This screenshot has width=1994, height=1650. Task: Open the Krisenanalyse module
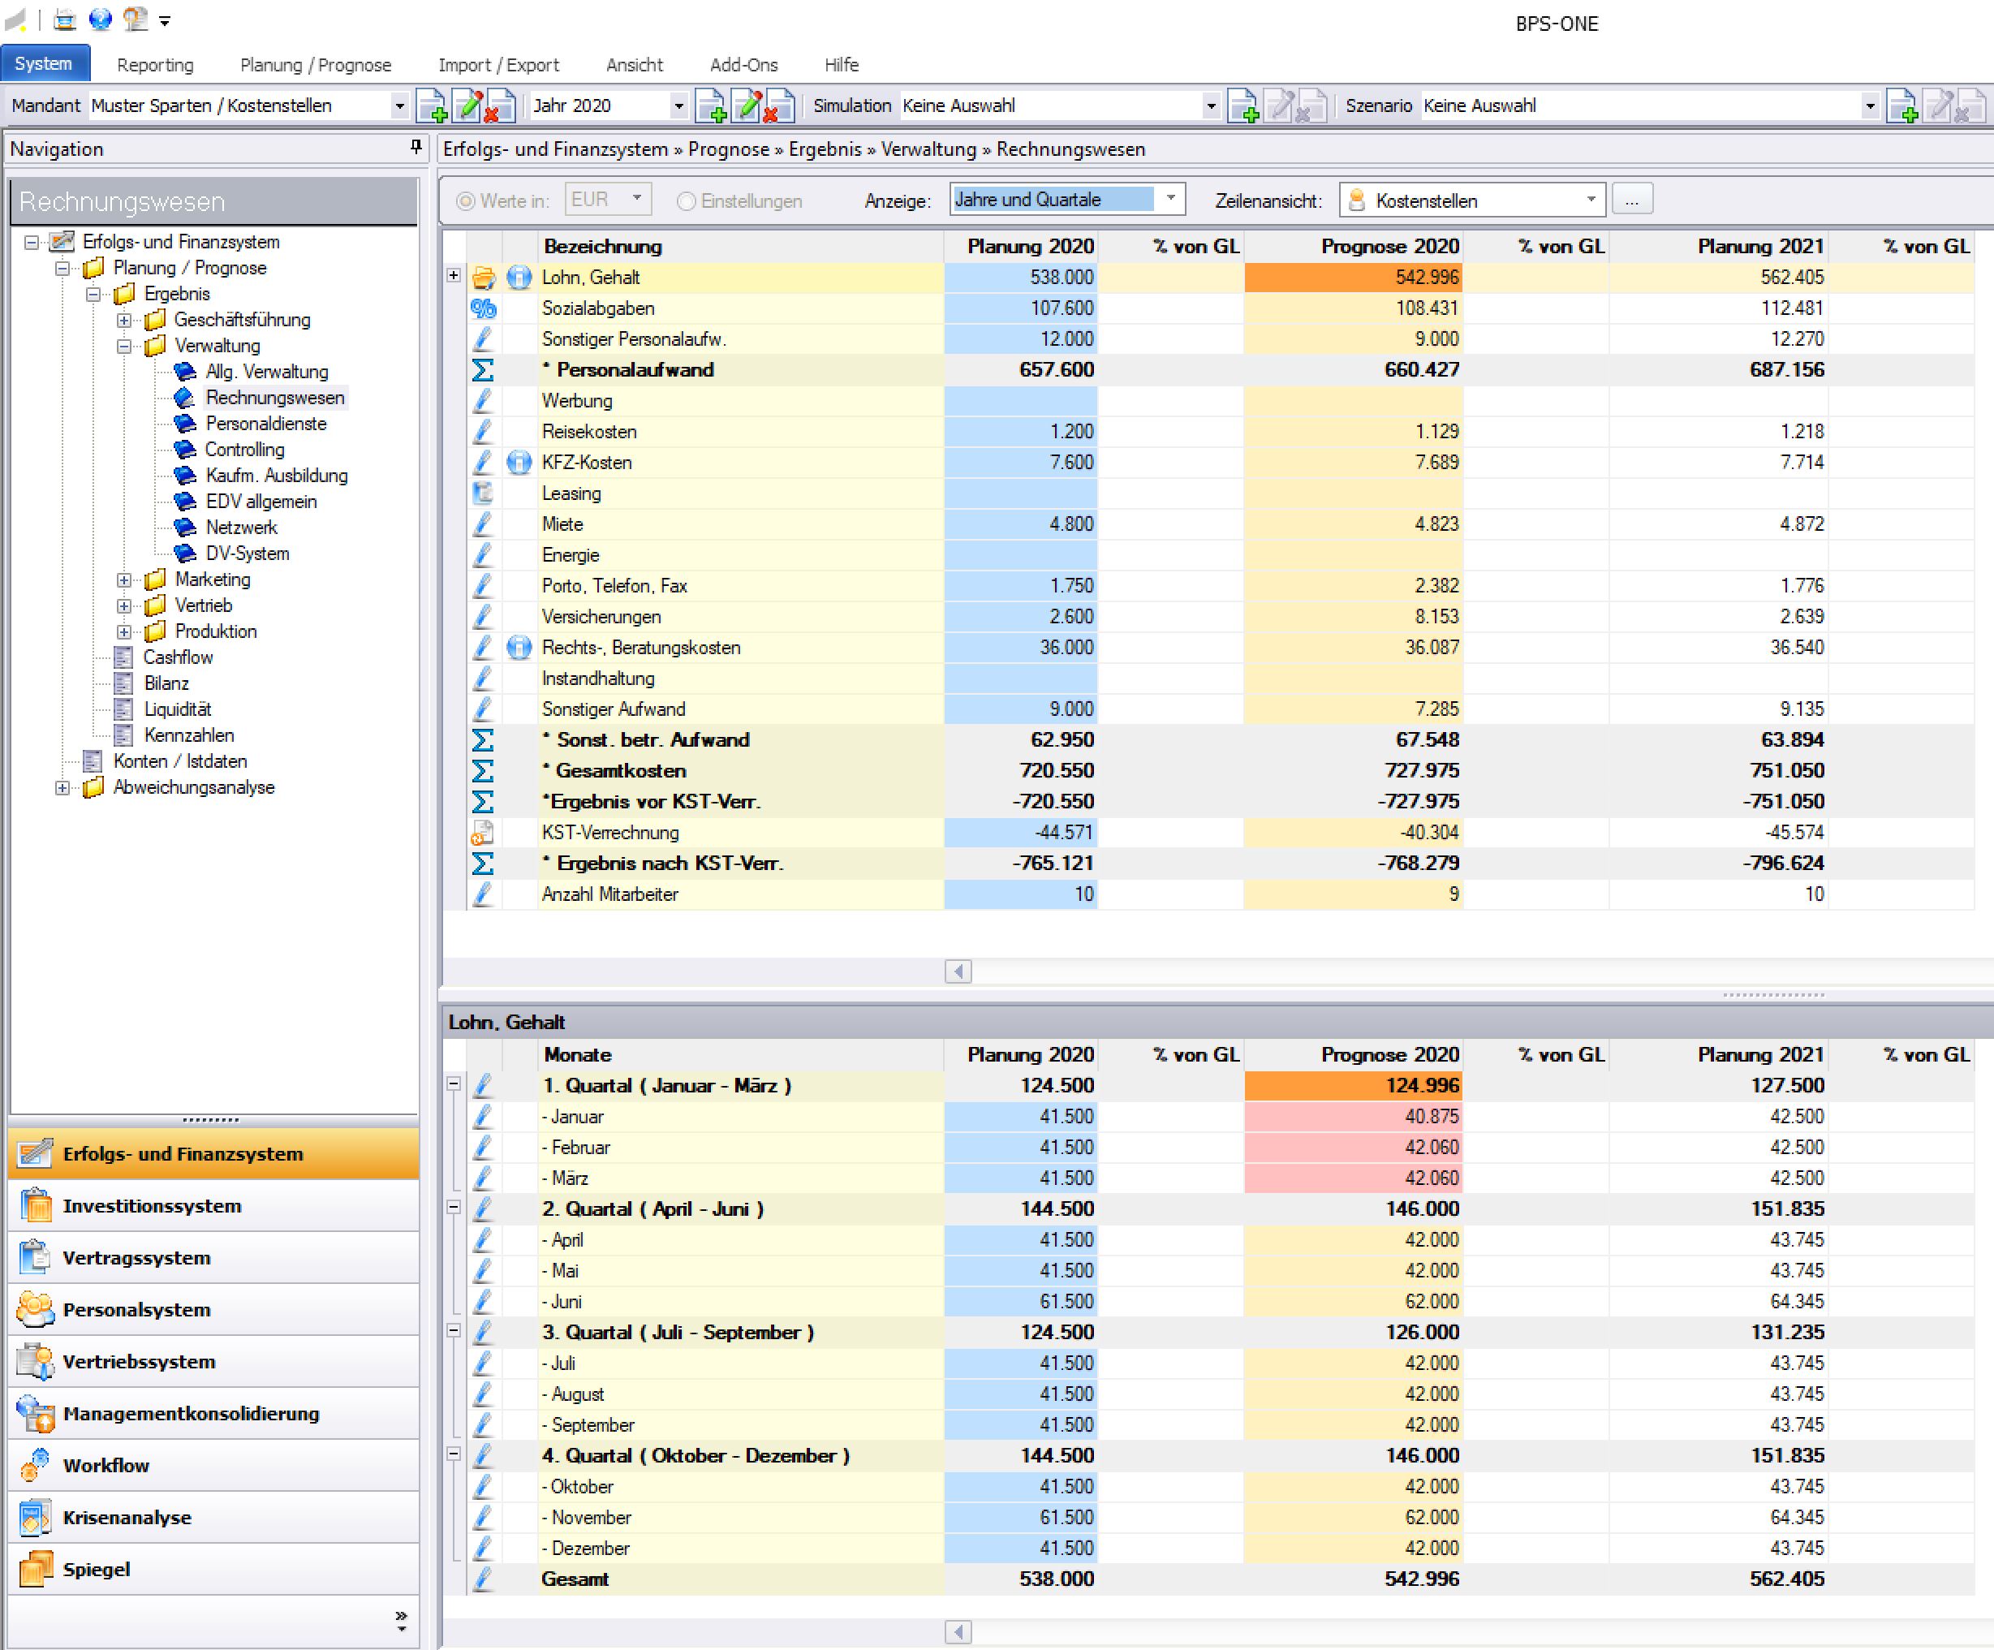[213, 1517]
